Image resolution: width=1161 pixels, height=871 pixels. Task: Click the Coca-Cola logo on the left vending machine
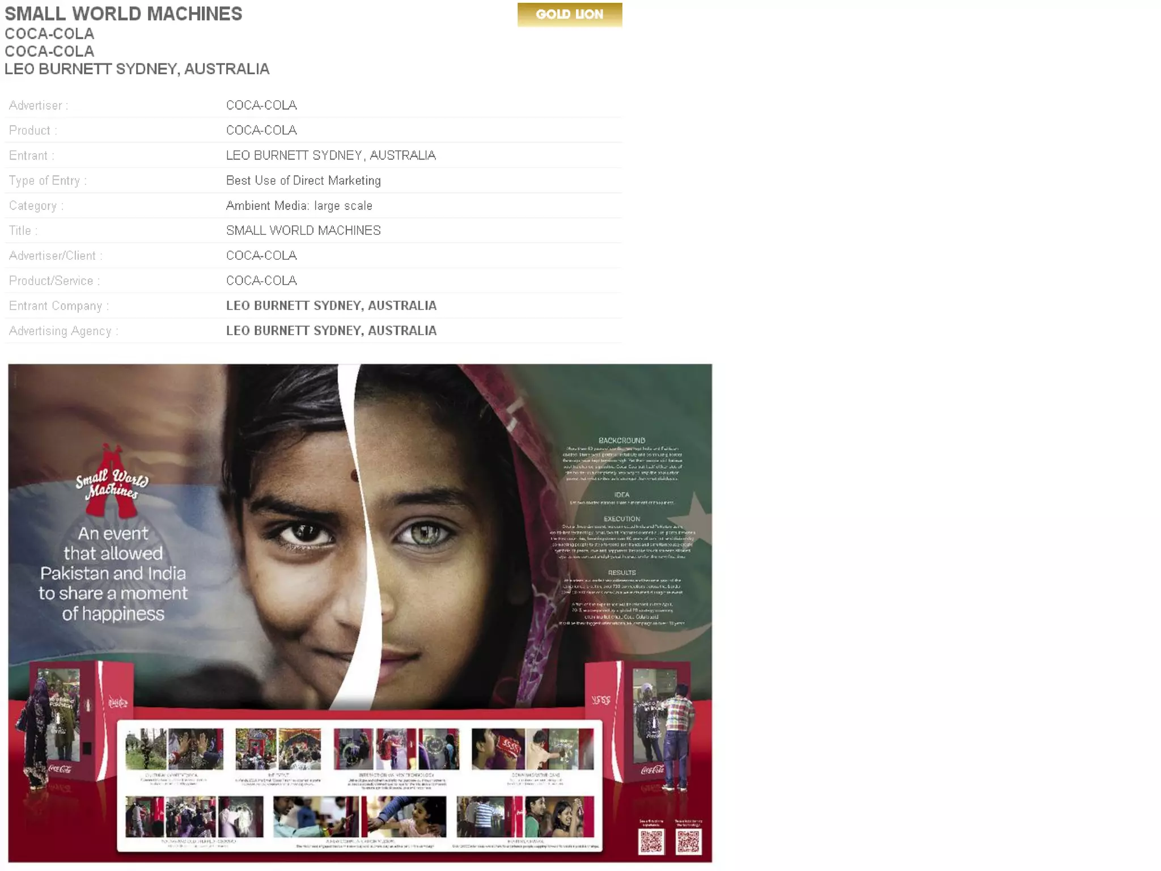click(60, 768)
